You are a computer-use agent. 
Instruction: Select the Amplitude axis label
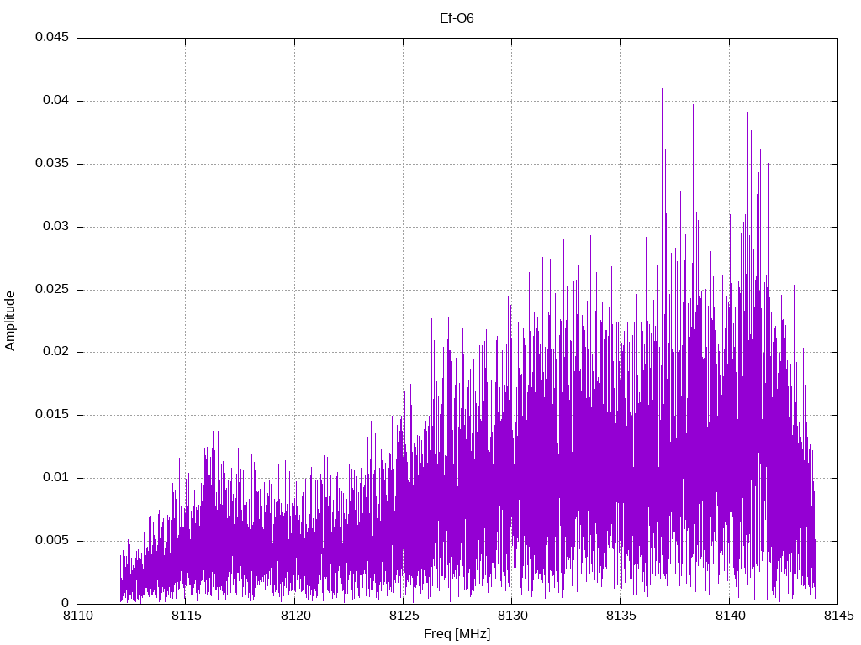click(10, 321)
